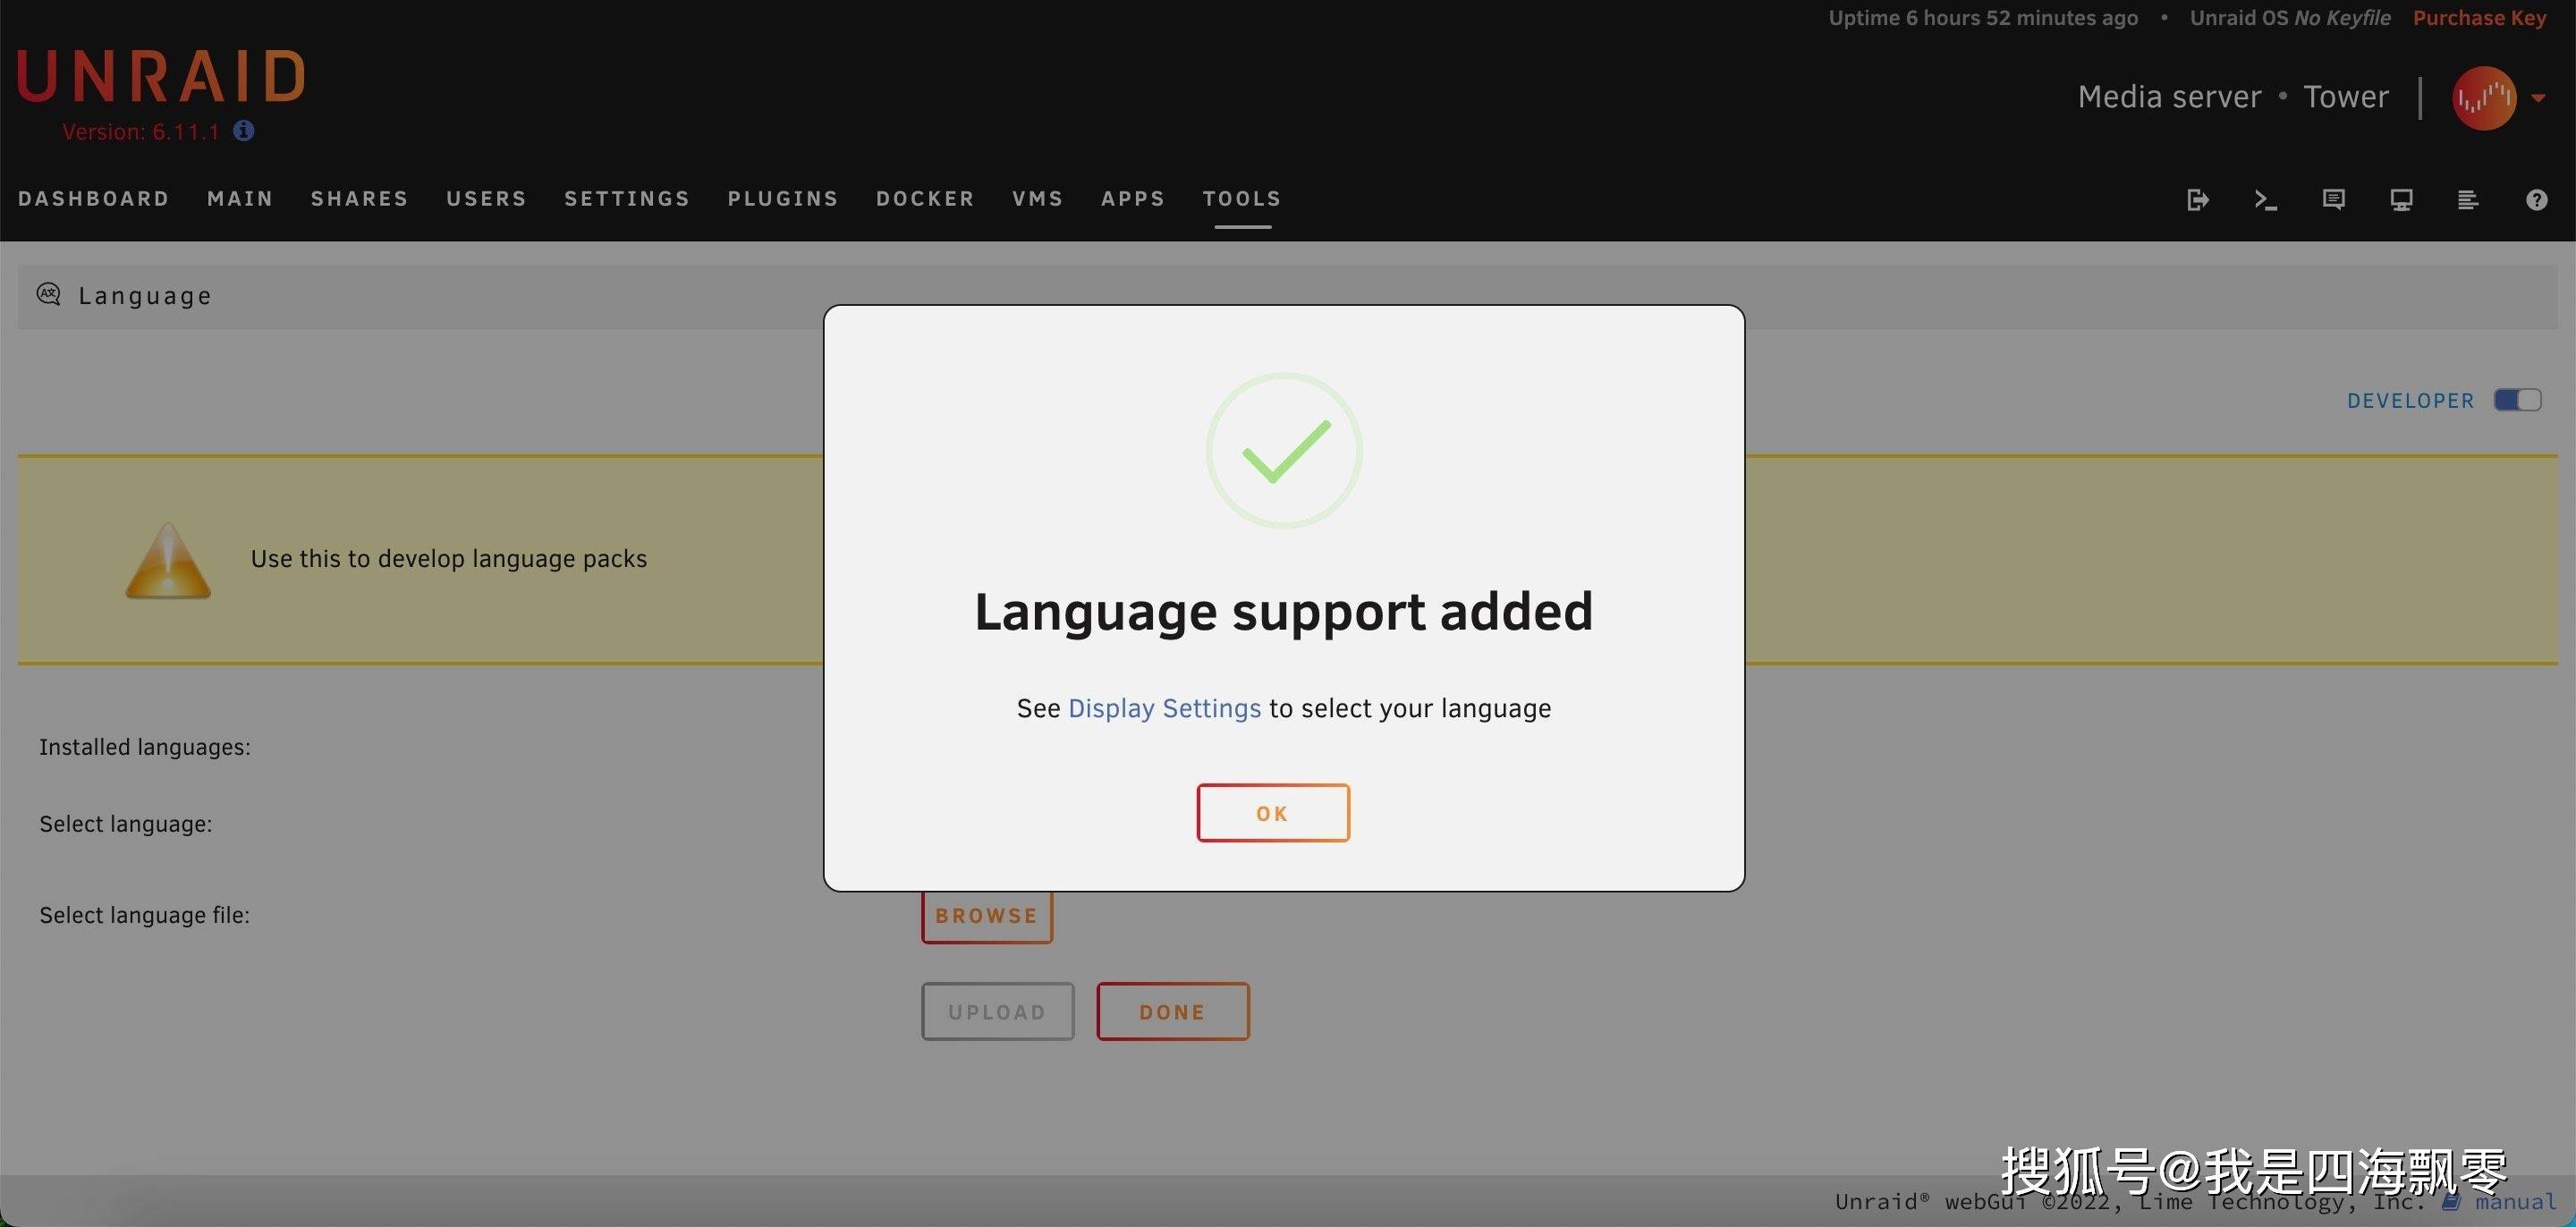Open the Main tab
Image resolution: width=2576 pixels, height=1227 pixels.
click(240, 198)
